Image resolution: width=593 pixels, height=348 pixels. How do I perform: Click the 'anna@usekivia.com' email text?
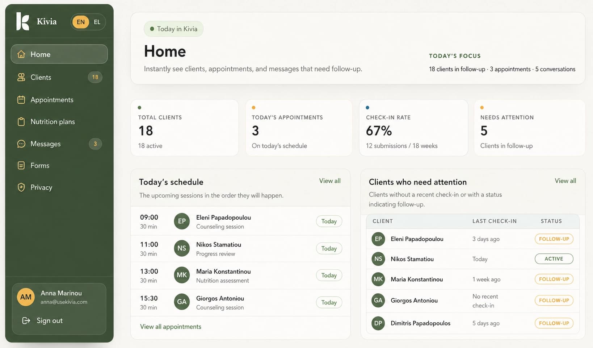64,302
